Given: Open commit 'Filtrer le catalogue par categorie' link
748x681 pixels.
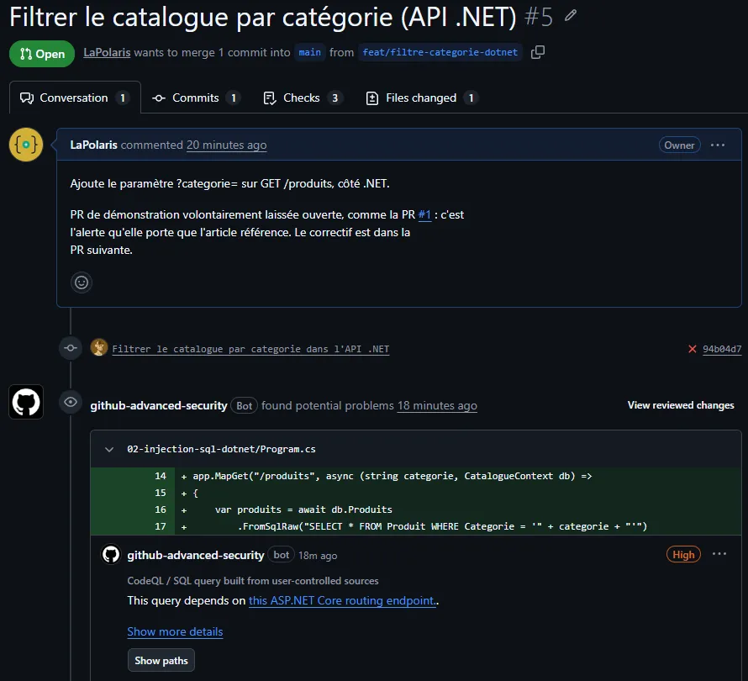Looking at the screenshot, I should coord(250,349).
